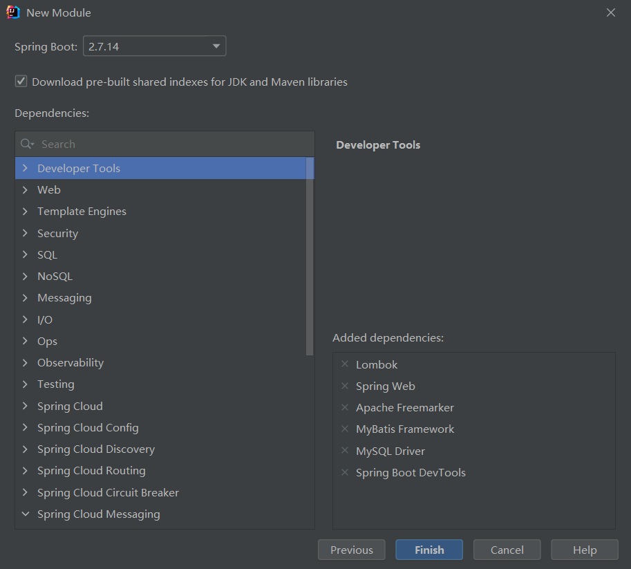Screen dimensions: 631x569
Task: Expand the NoSQL category
Action: click(25, 277)
